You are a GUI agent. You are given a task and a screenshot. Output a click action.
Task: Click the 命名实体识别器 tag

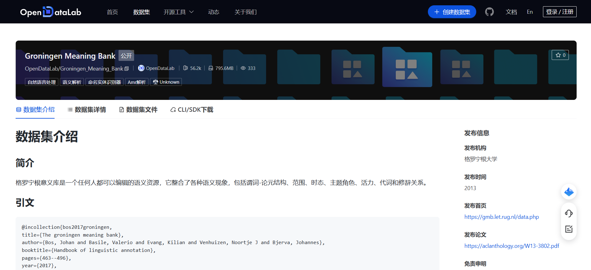pyautogui.click(x=104, y=82)
